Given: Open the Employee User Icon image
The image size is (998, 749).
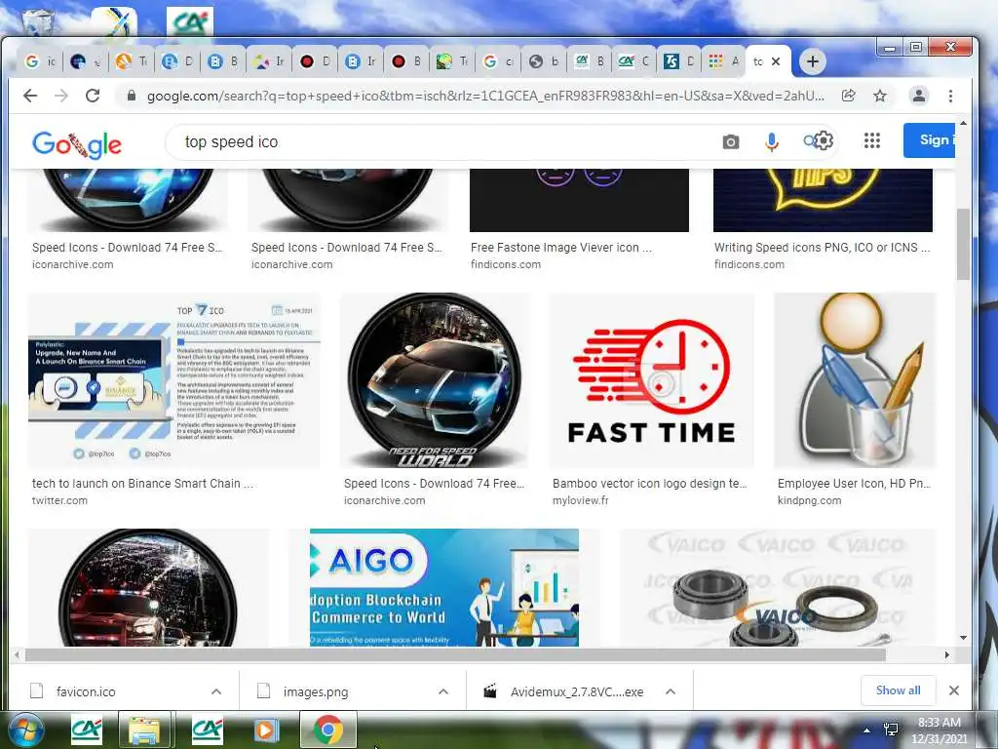Looking at the screenshot, I should (x=855, y=380).
